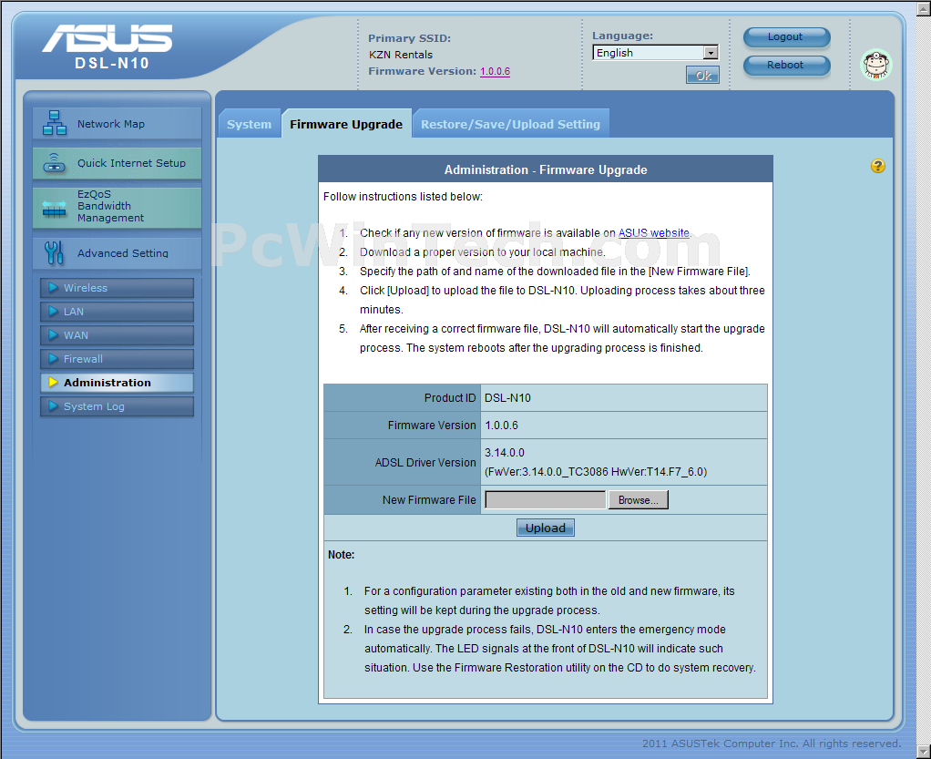Click the yellow help question mark icon
Screen dimensions: 931x759
(877, 166)
